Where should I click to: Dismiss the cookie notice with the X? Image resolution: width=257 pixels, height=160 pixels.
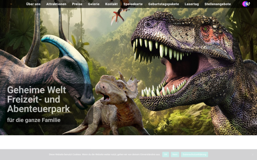pos(253,154)
